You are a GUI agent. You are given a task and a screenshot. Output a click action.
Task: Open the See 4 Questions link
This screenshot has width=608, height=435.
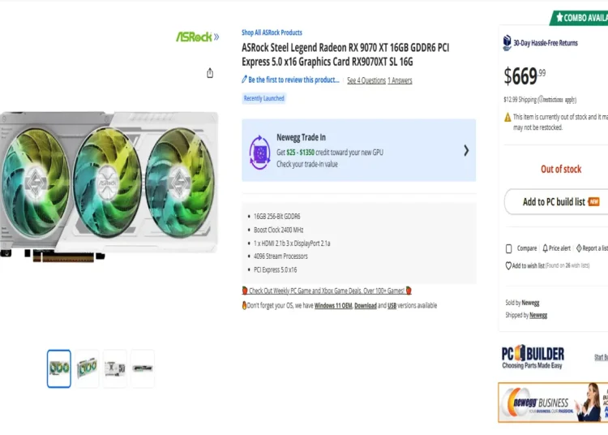[366, 80]
